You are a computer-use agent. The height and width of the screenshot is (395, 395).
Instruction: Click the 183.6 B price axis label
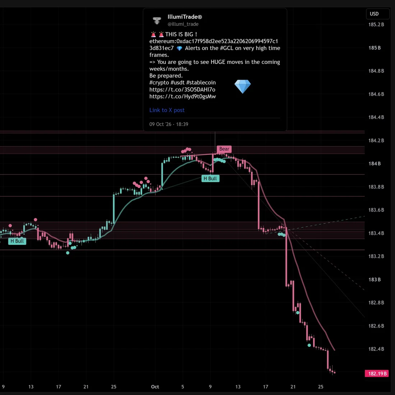376,210
